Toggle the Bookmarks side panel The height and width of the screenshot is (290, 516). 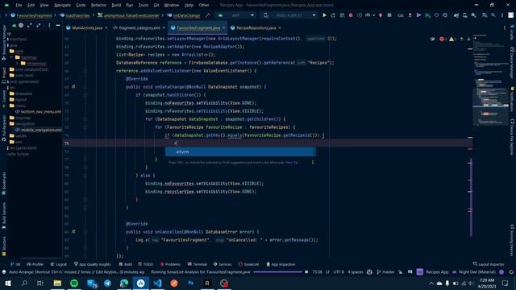tap(4, 183)
